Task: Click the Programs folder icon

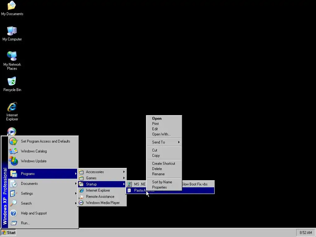Action: 14,174
